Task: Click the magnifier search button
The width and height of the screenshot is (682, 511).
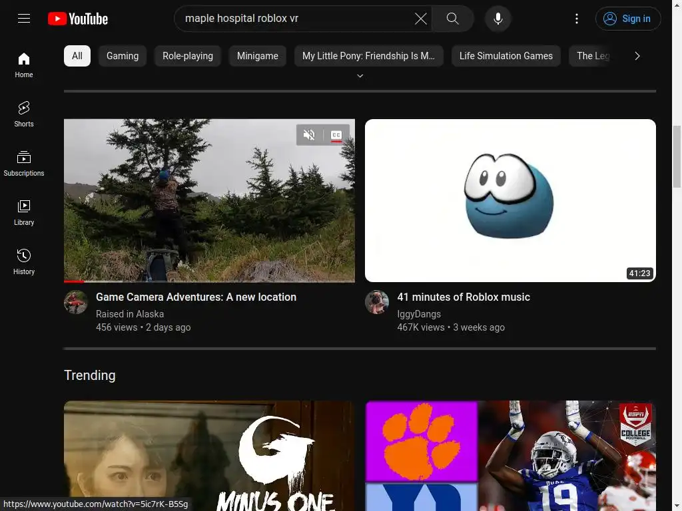Action: (x=452, y=18)
